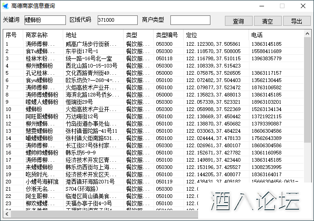This screenshot has height=221, width=314.
Task: Click the app icon in title bar
Action: (5, 6)
